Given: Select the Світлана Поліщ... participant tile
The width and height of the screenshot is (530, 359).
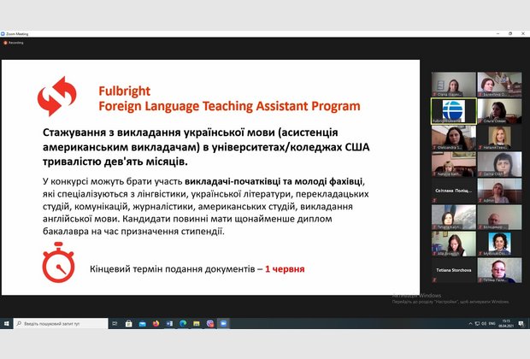Looking at the screenshot, I should click(x=454, y=191).
